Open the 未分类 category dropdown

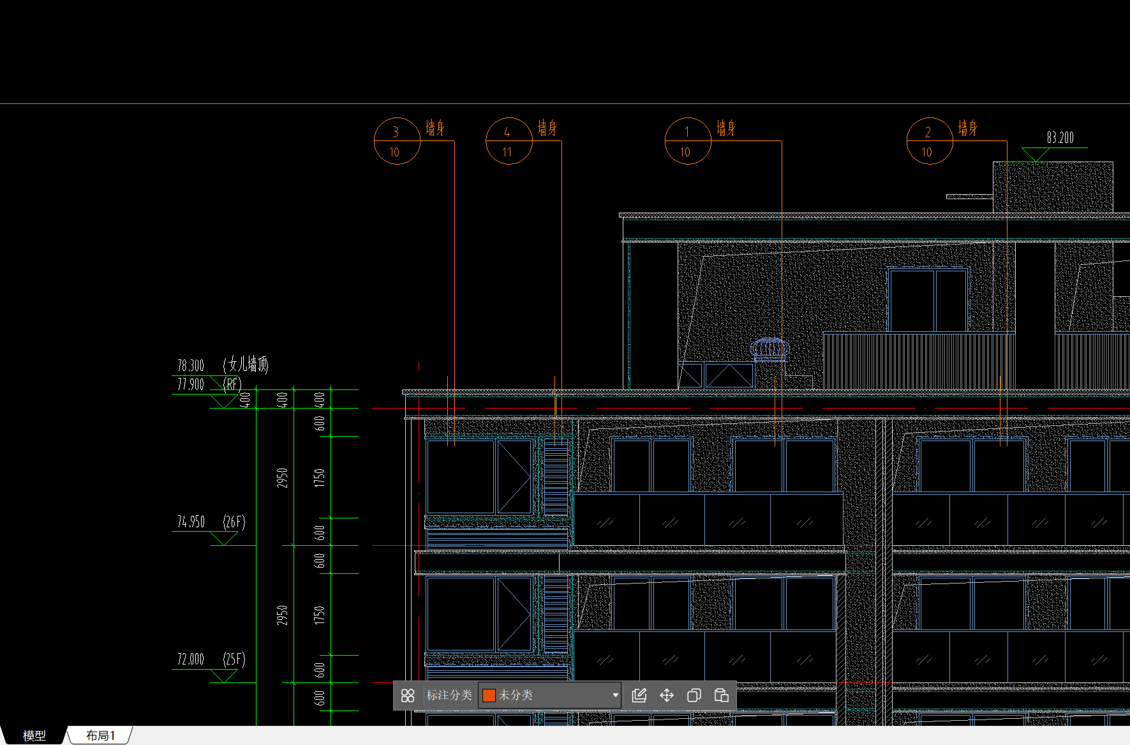coord(550,695)
